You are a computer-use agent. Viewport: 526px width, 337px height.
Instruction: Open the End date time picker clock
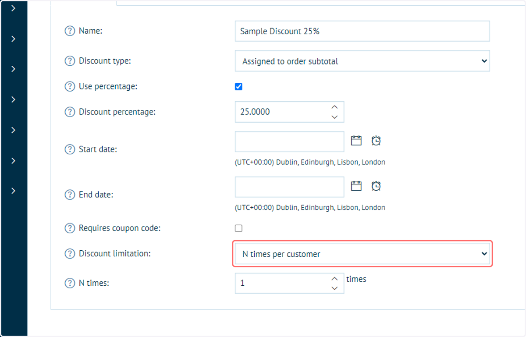(x=376, y=186)
